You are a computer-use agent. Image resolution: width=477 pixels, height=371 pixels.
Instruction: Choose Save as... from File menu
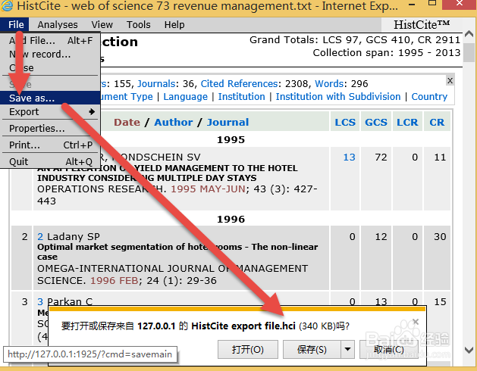50,98
